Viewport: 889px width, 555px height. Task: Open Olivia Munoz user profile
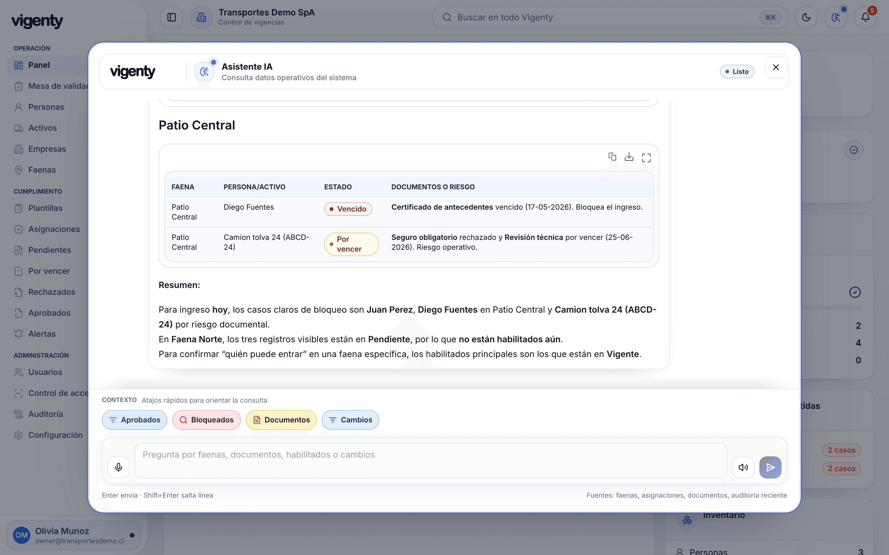click(x=73, y=535)
